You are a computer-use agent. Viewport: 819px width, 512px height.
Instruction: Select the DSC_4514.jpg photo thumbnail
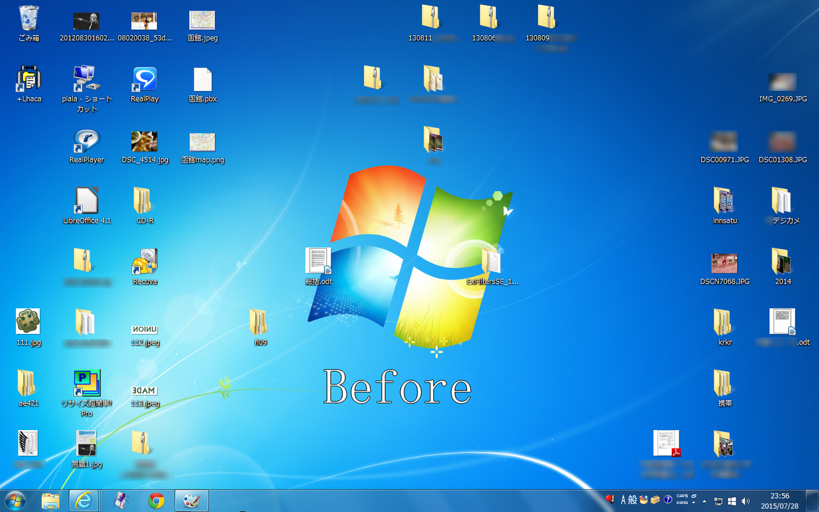coord(145,141)
